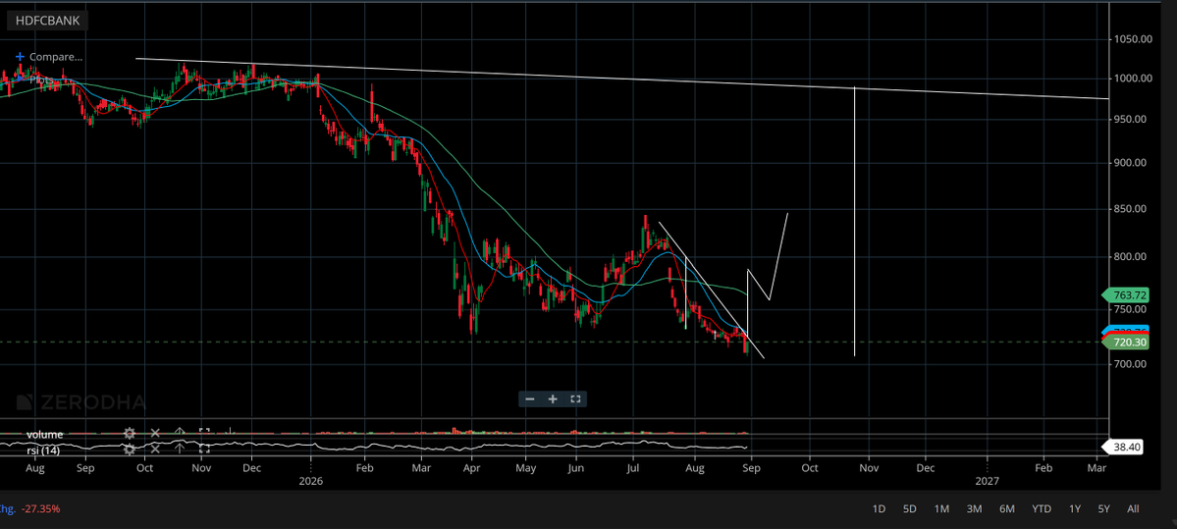Screen dimensions: 1177x529
Task: Show the 1Y range
Action: point(1075,508)
